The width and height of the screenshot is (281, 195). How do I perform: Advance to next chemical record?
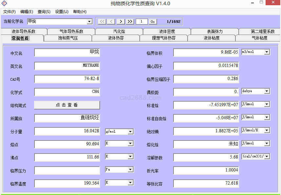[121, 22]
